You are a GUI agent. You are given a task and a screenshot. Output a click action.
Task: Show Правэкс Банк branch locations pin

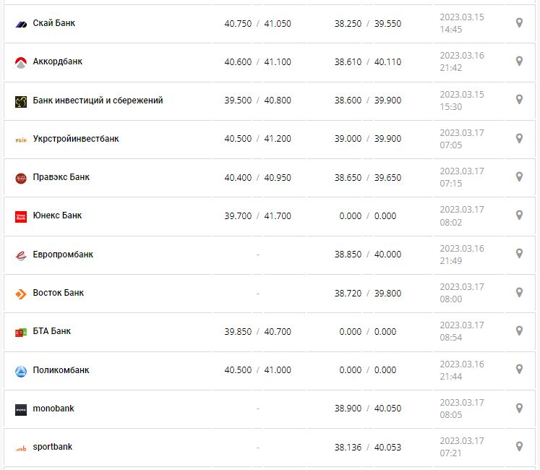(519, 176)
